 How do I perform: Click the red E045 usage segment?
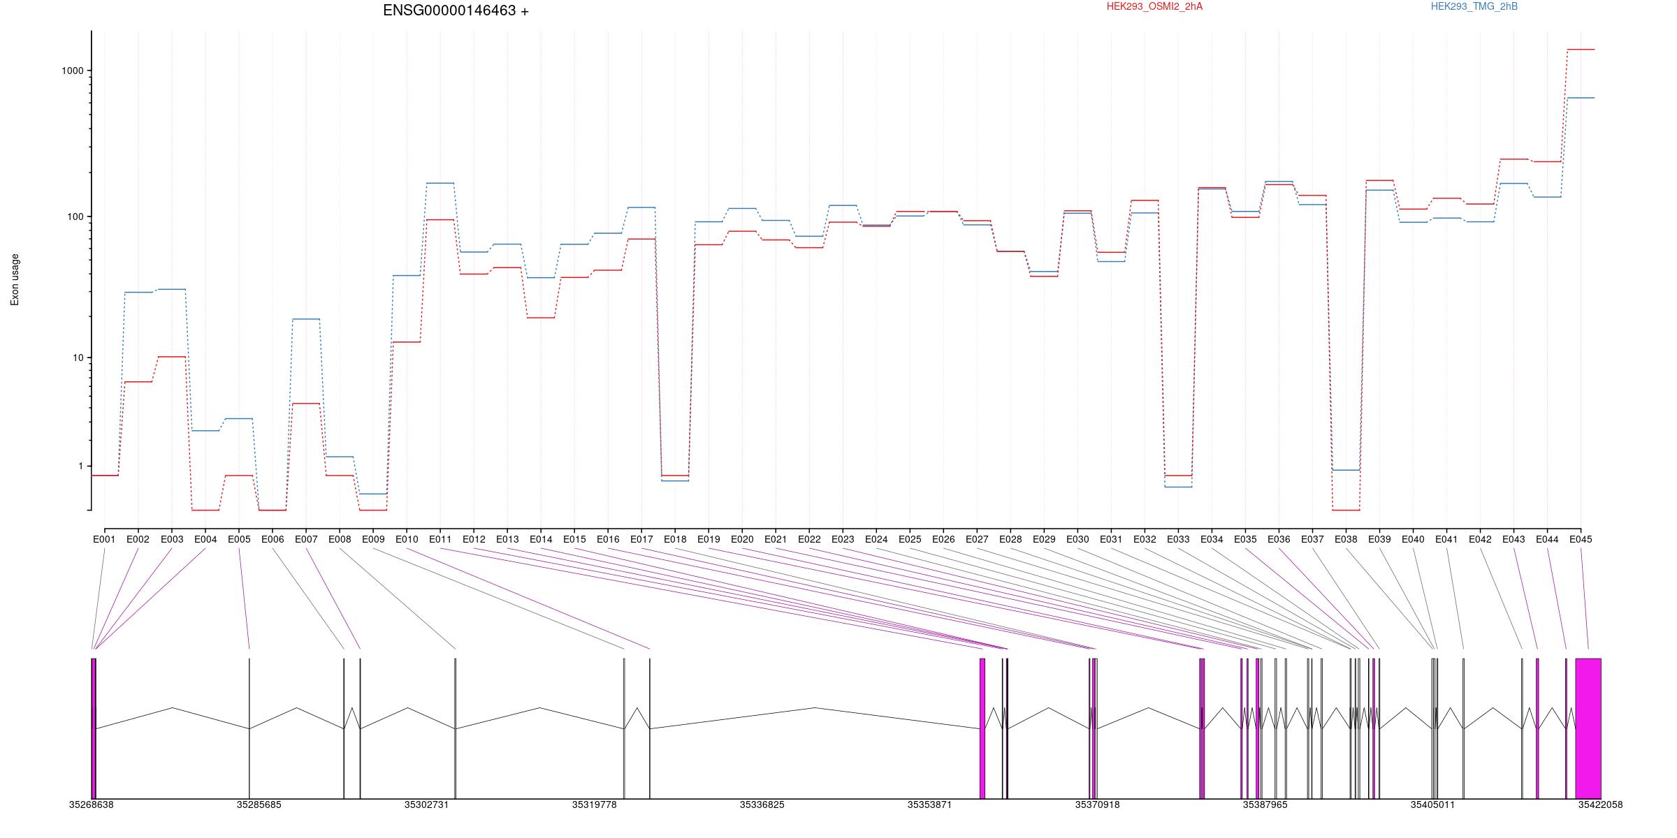(x=1581, y=50)
